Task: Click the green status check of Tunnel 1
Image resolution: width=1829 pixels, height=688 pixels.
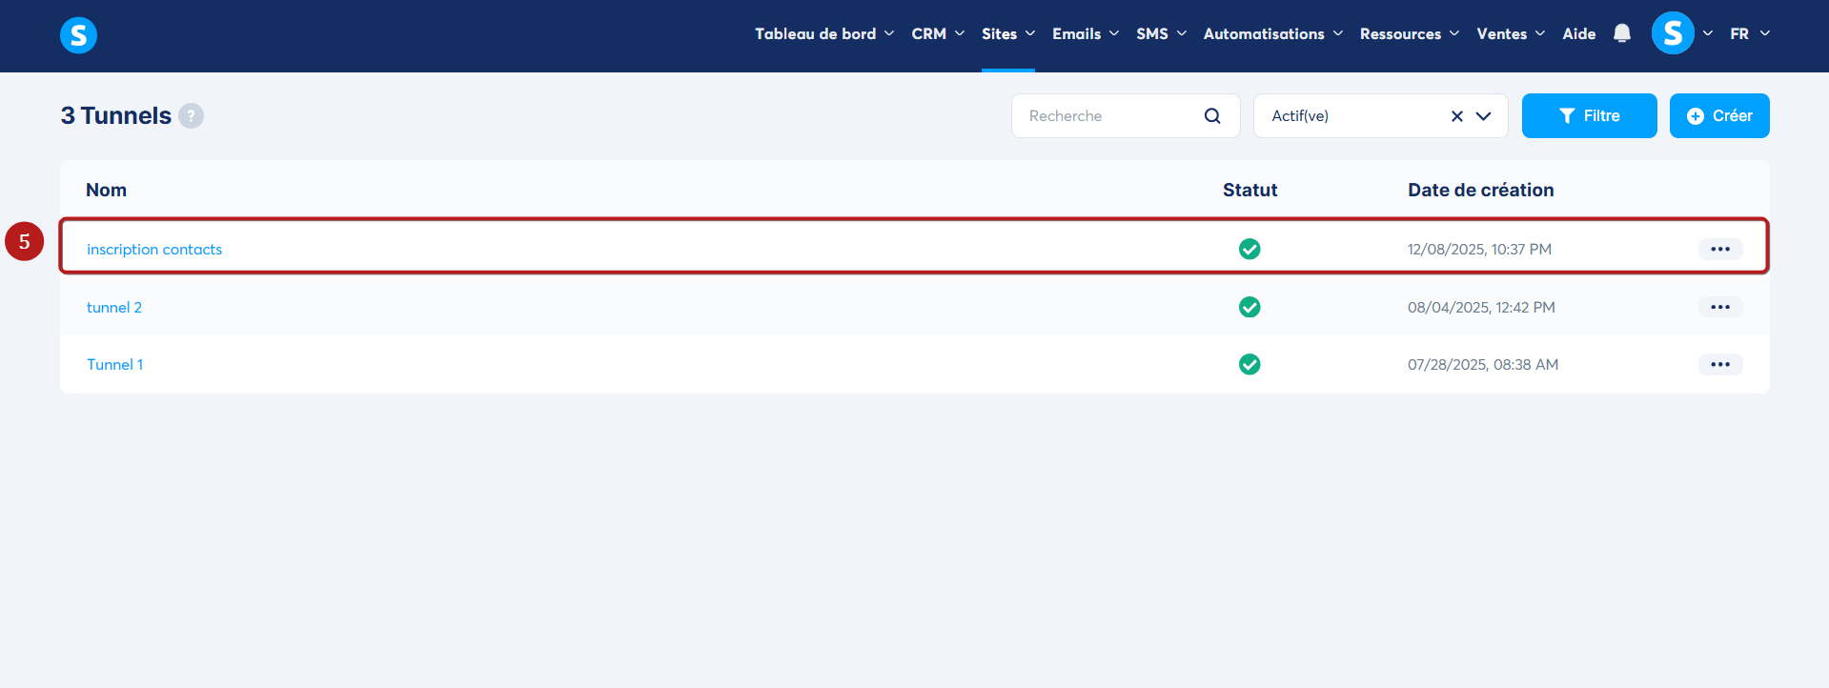Action: pos(1249,364)
